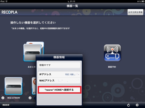
Task: Open the settings gear
Action: point(137,105)
